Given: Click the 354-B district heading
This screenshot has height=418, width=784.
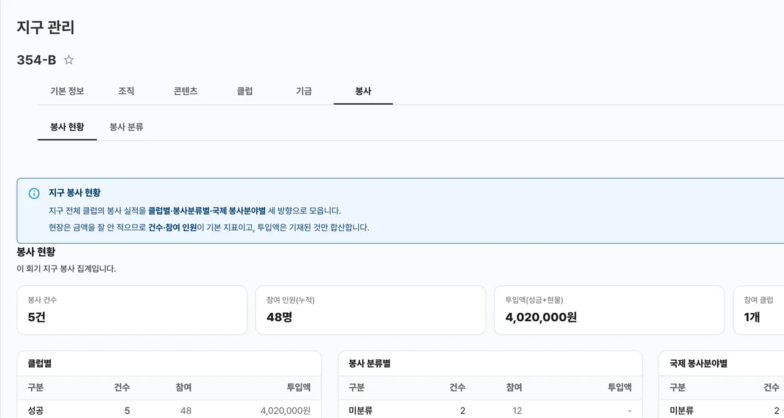Looking at the screenshot, I should (36, 60).
